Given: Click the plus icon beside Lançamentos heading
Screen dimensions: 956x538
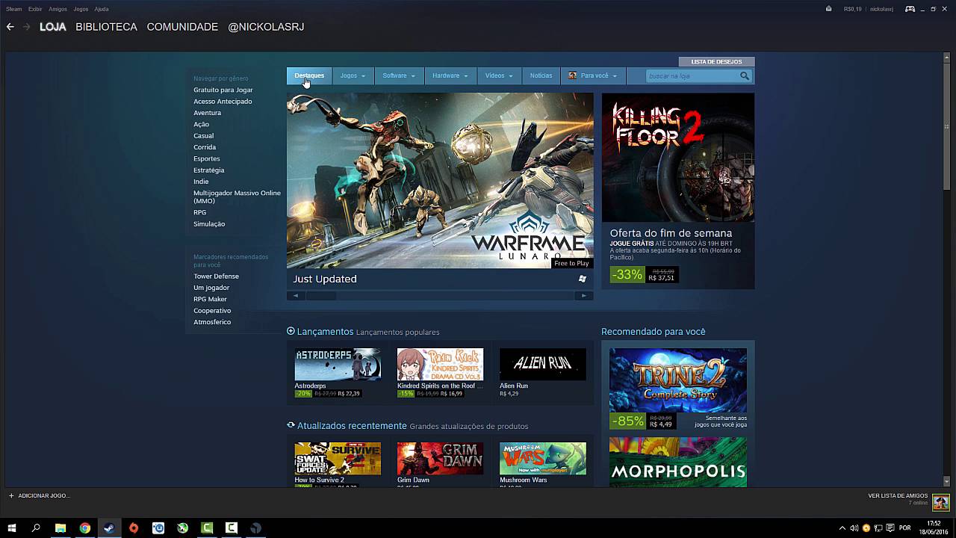Looking at the screenshot, I should 291,331.
